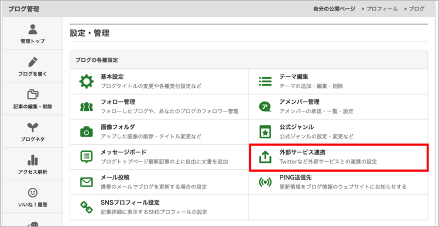
Task: Click the フォロワー管理 description under フォロー管理
Action: coord(169,111)
